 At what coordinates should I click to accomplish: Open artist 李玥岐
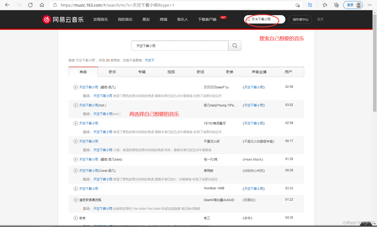point(208,171)
